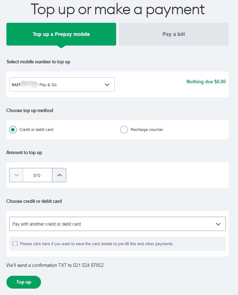Click the $10 amount field
Viewport: 238px width, 295px height.
click(x=37, y=175)
